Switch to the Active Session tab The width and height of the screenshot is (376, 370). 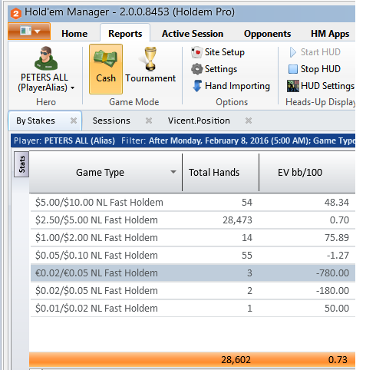(x=193, y=34)
